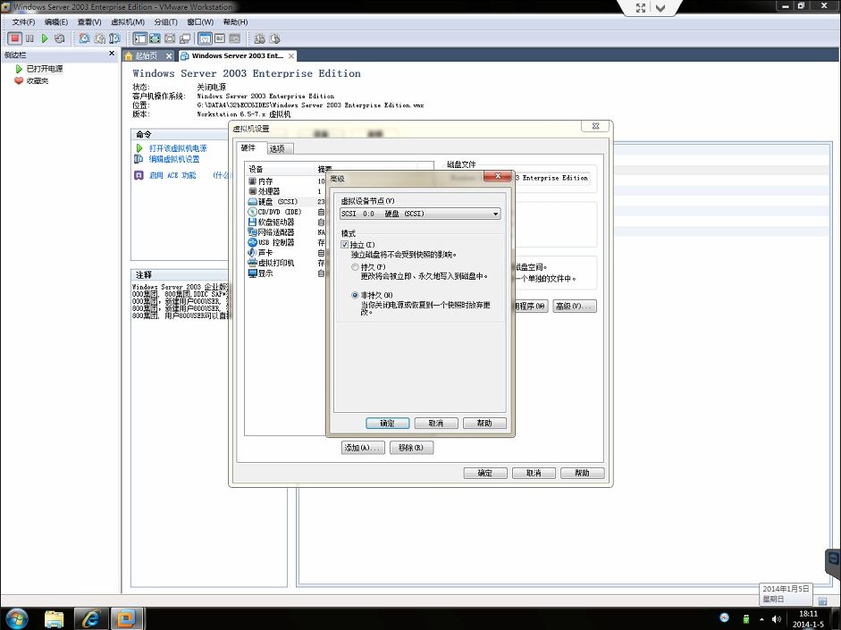Uncheck the 独立(I) independent checkbox

click(x=345, y=244)
